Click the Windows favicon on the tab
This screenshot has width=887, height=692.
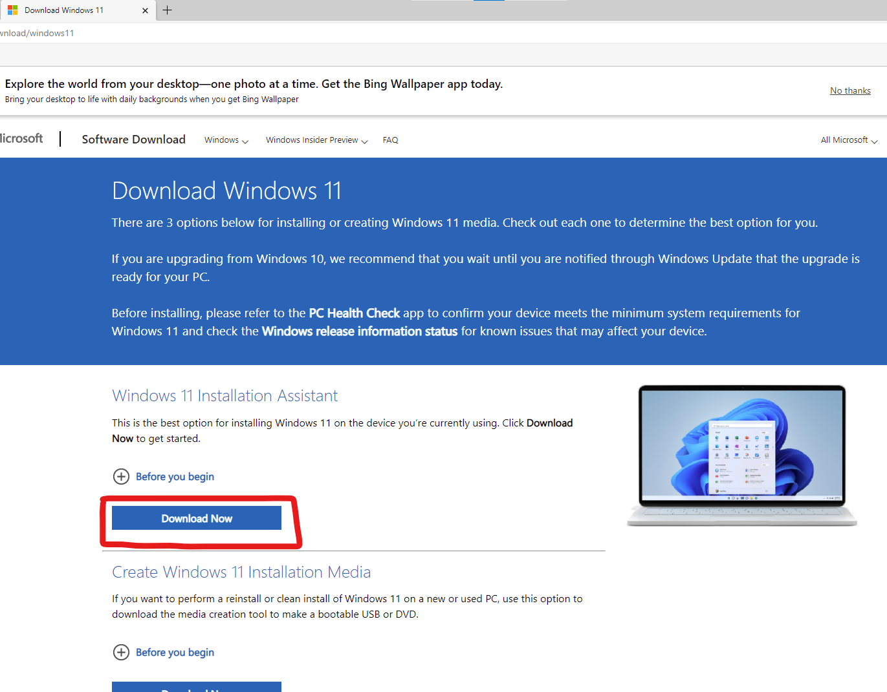pos(13,10)
